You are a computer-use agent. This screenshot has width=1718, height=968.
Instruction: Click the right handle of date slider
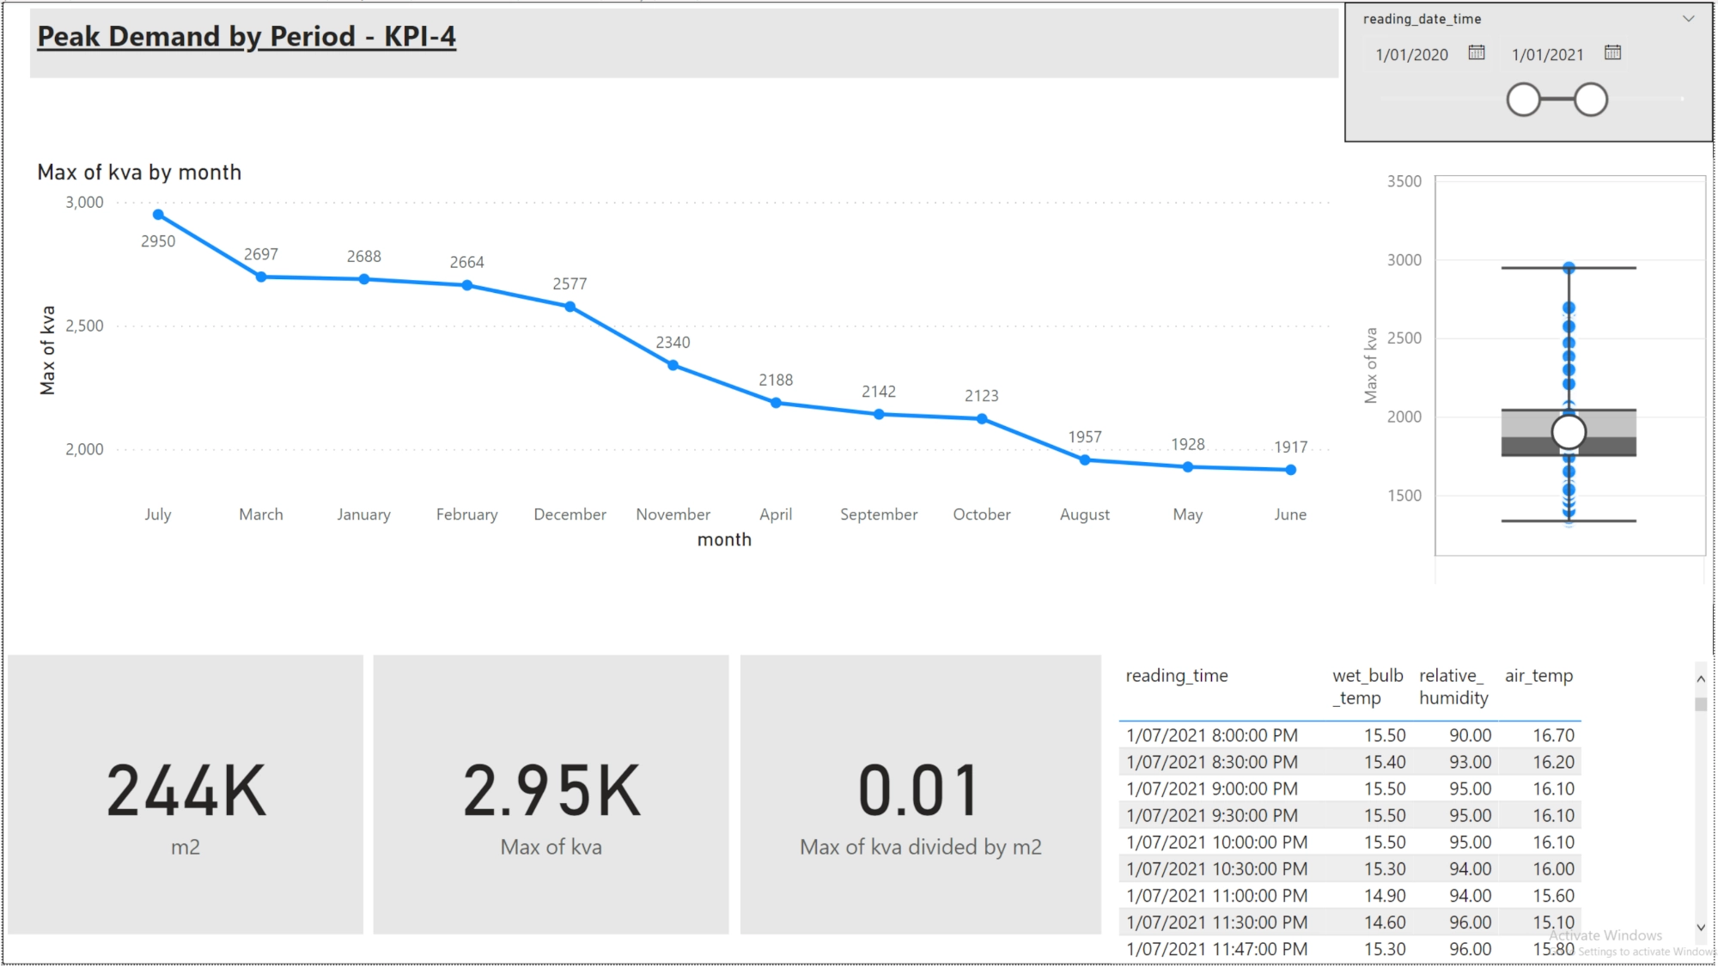point(1591,100)
